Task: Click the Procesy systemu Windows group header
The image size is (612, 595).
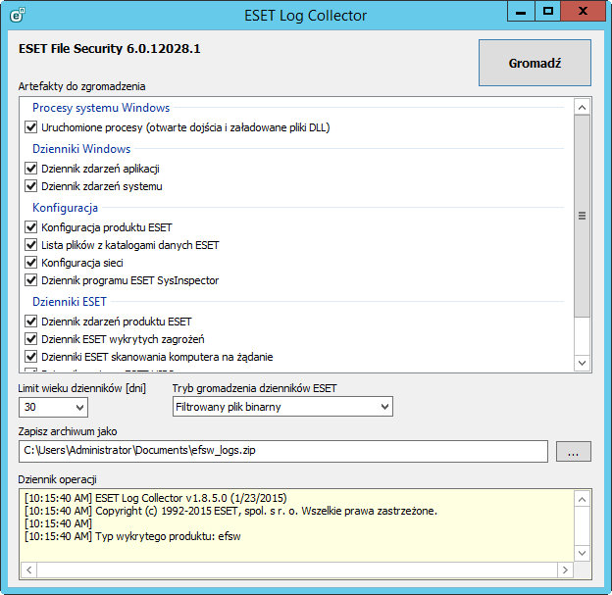Action: [101, 107]
